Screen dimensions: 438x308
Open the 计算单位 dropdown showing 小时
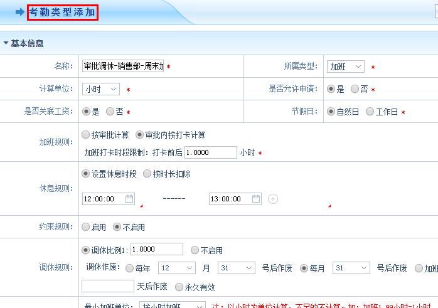pyautogui.click(x=101, y=89)
